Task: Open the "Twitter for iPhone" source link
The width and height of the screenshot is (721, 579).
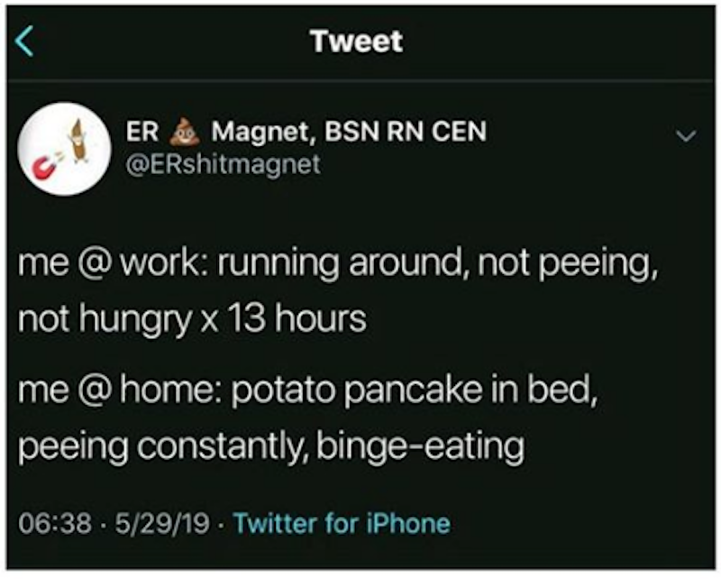Action: pyautogui.click(x=342, y=522)
